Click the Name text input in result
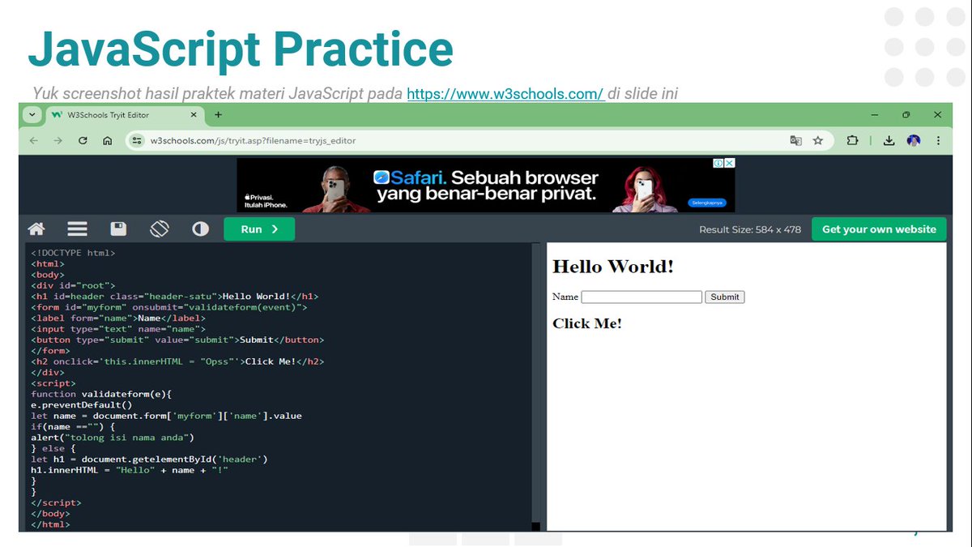Viewport: 972px width, 547px height. (642, 297)
